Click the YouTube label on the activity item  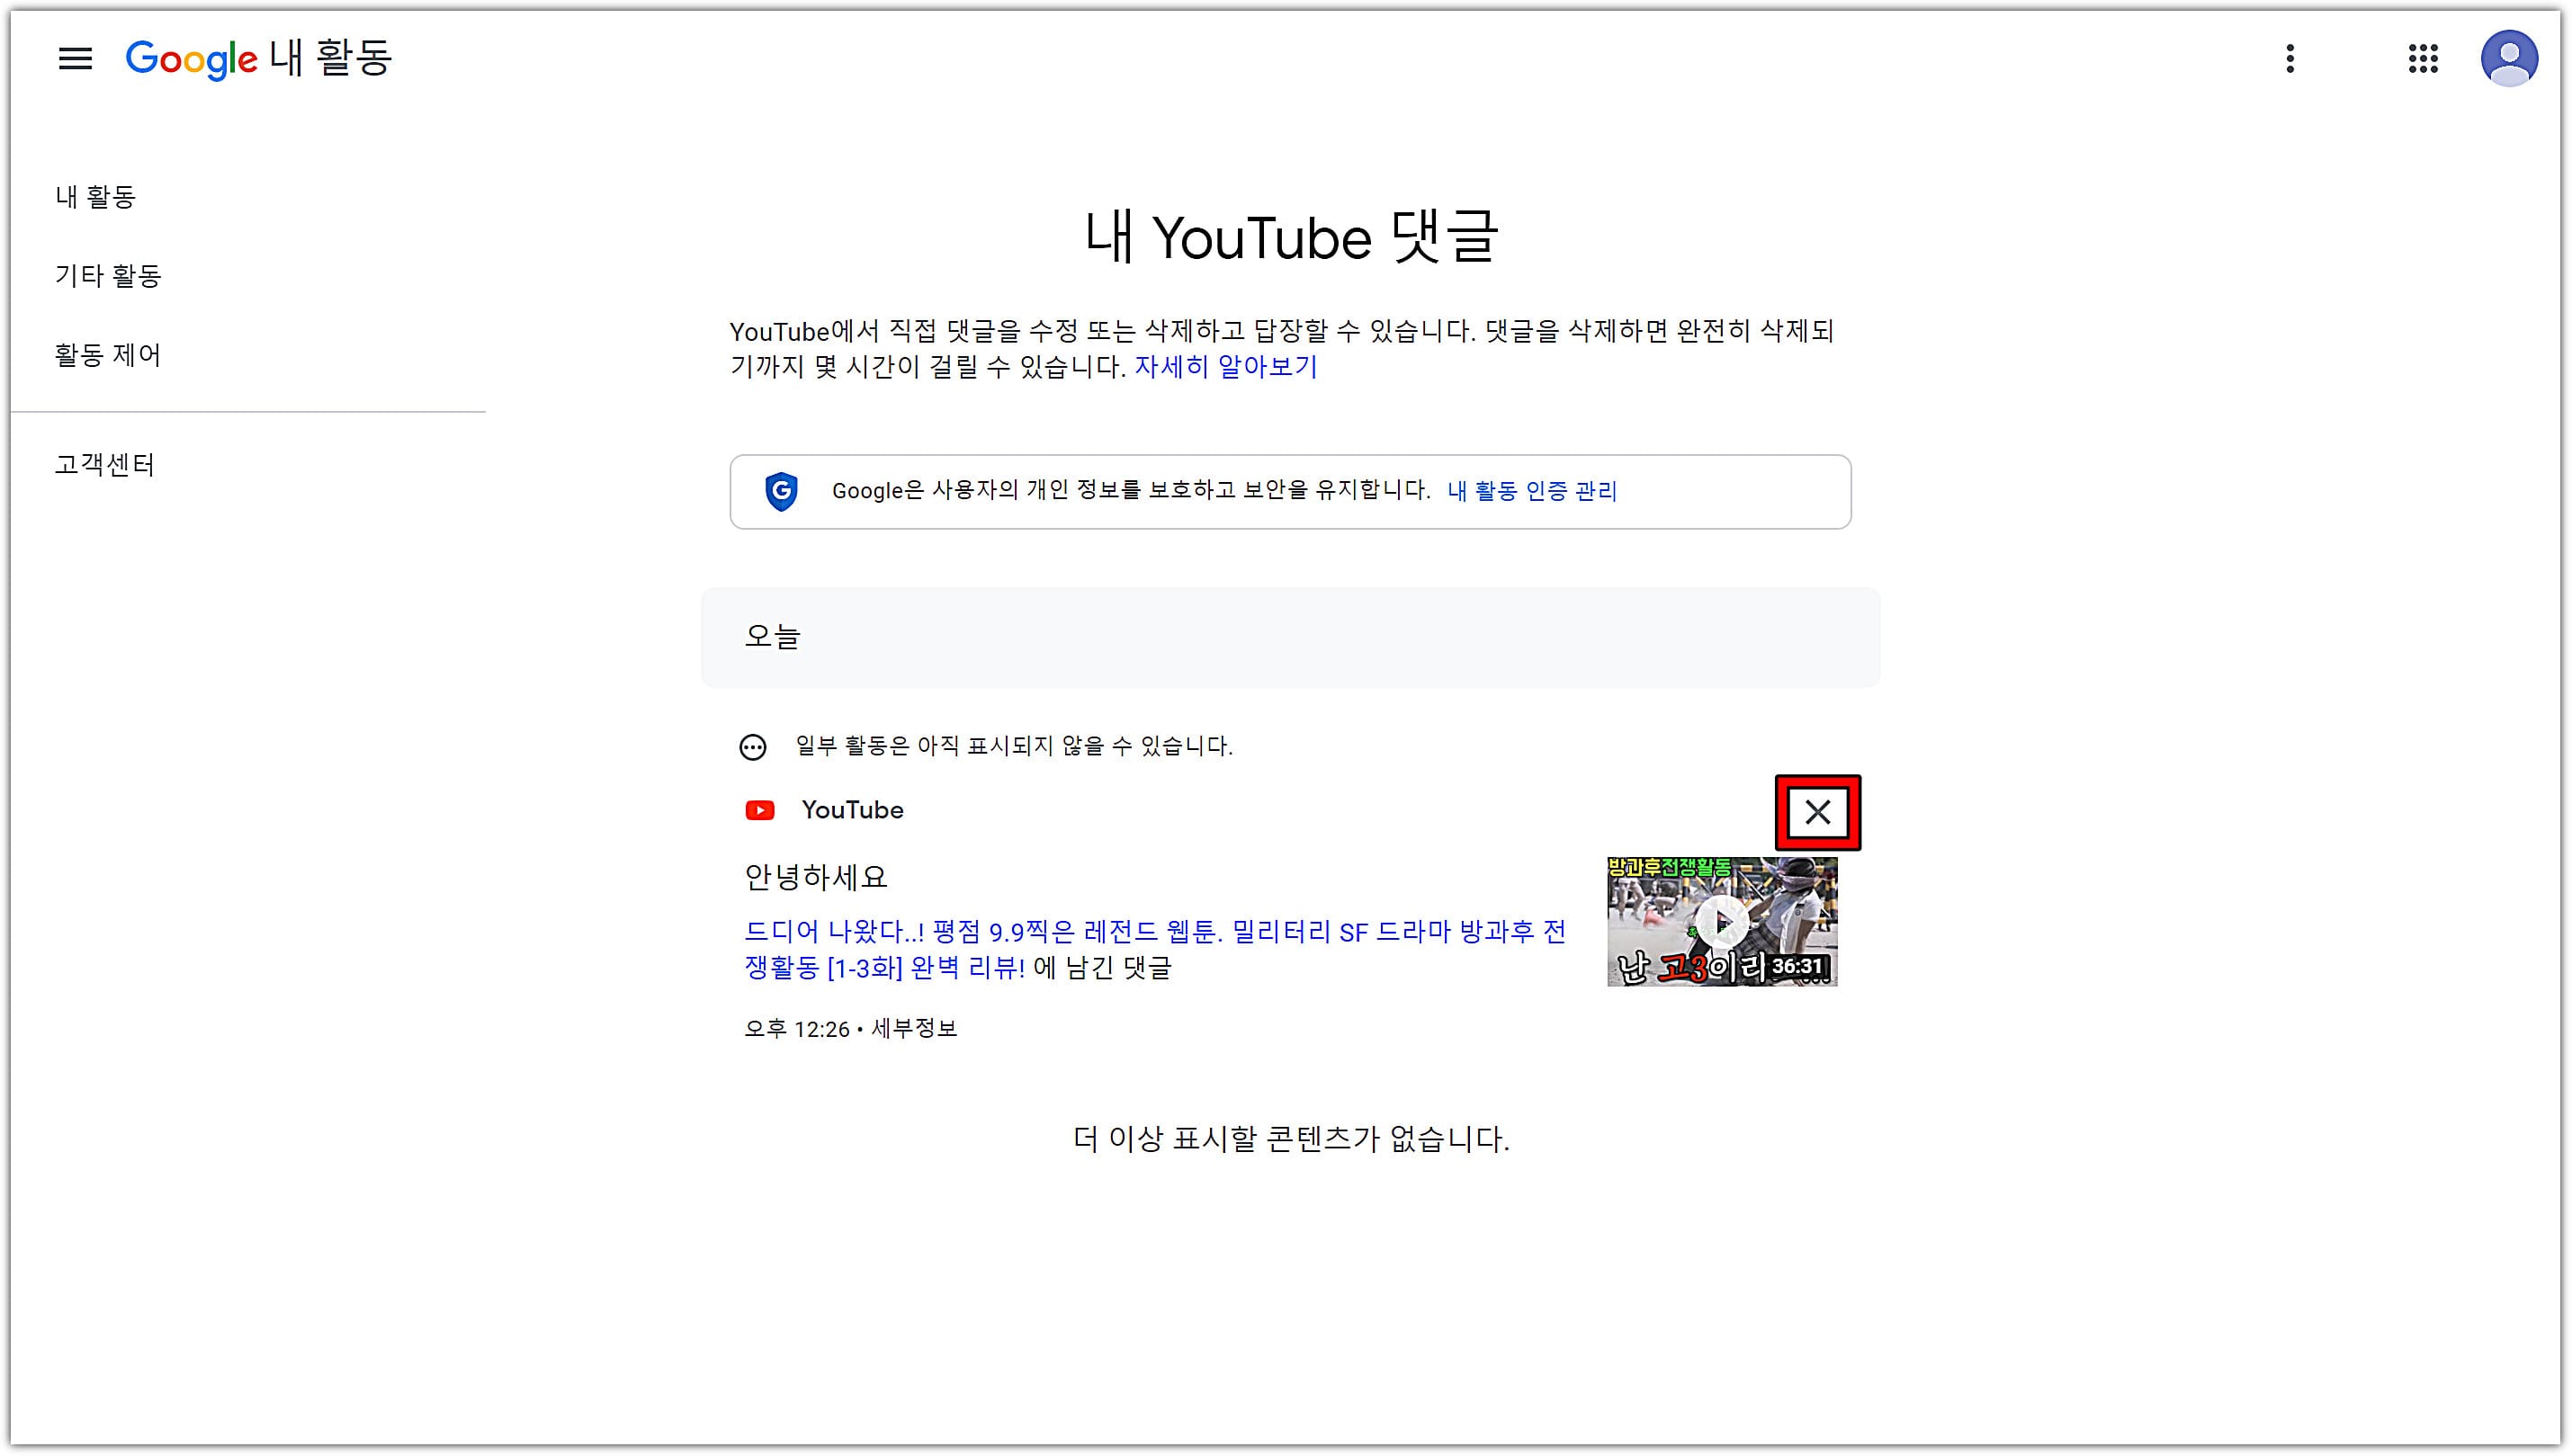coord(852,810)
